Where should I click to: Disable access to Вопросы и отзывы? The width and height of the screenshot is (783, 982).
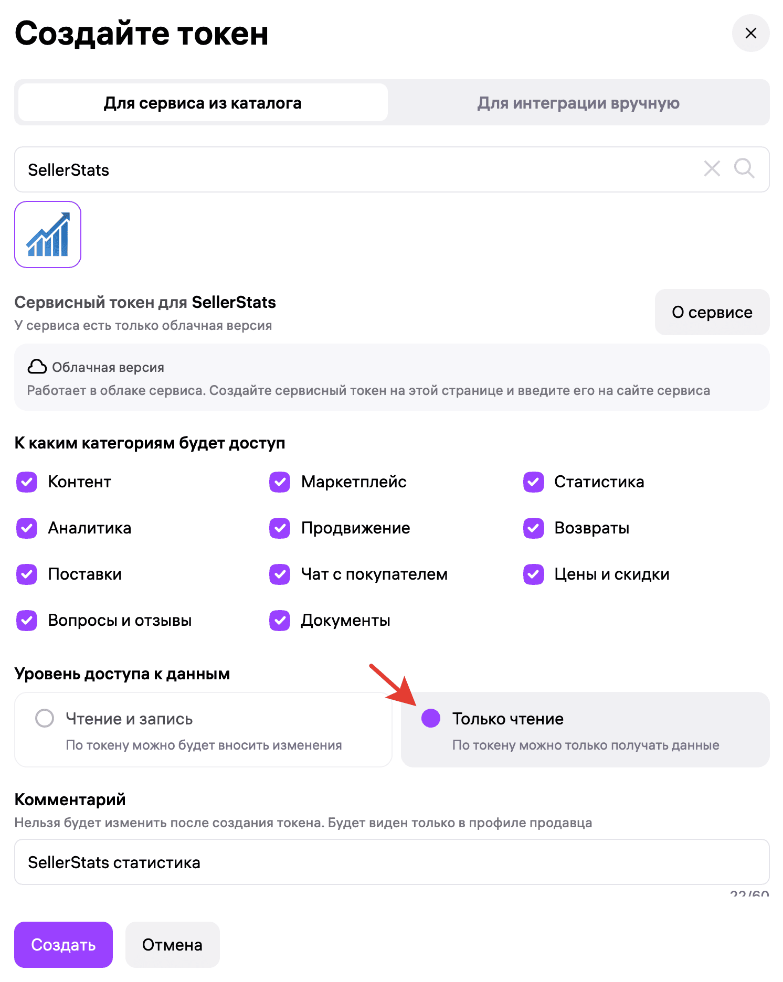click(x=26, y=620)
